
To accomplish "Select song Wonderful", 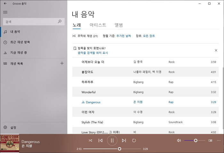I will coord(145,92).
